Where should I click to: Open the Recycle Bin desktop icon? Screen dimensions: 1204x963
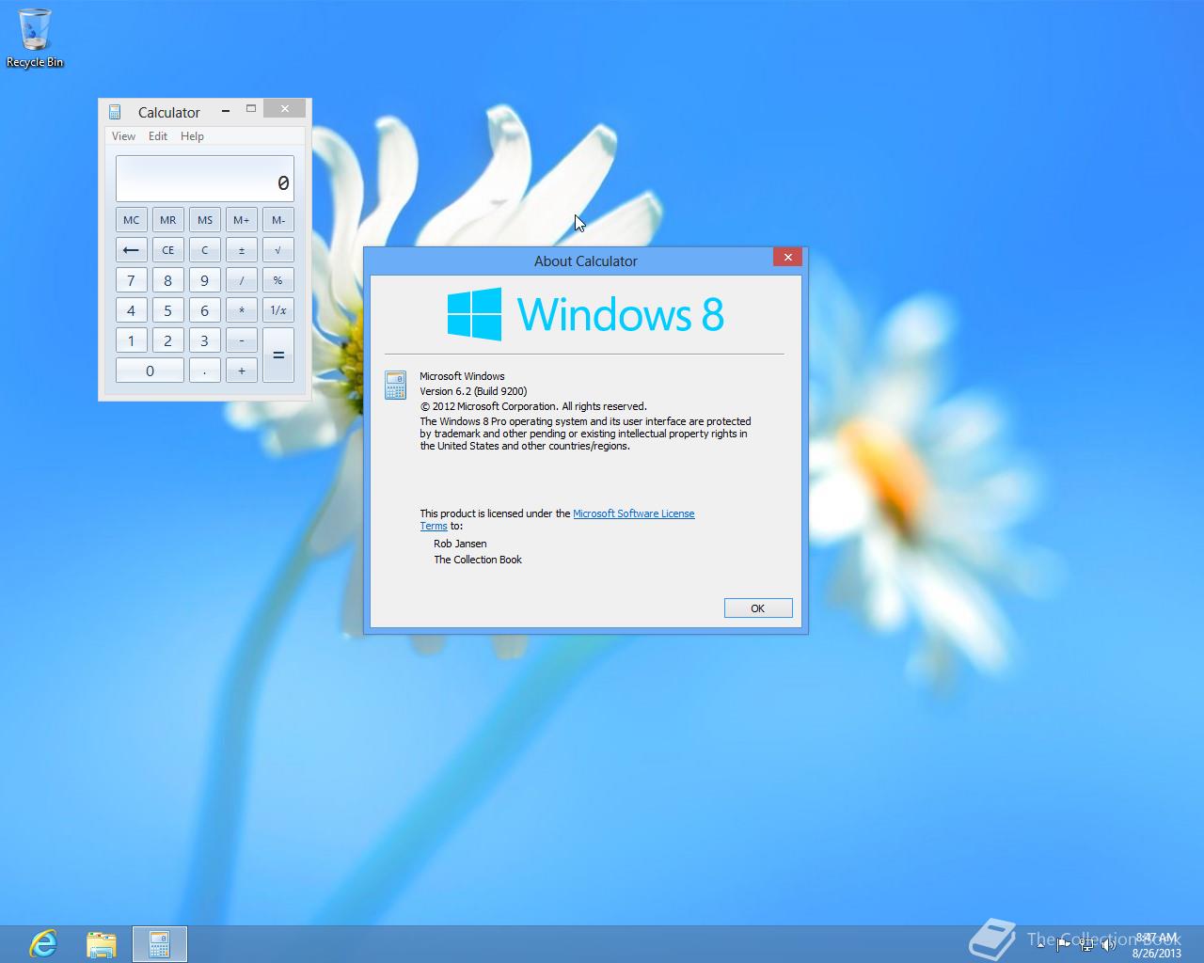pyautogui.click(x=35, y=38)
